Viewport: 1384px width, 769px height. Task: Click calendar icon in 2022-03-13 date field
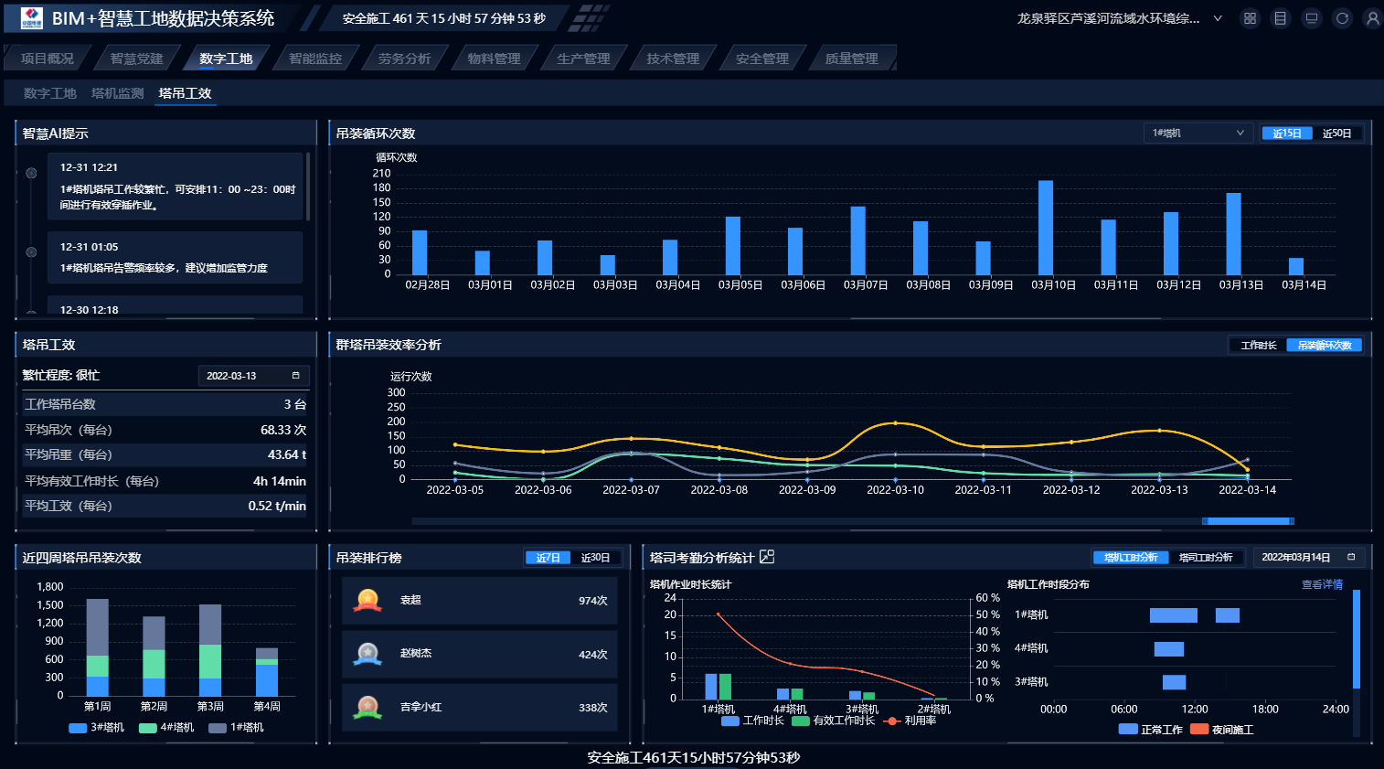click(x=295, y=376)
